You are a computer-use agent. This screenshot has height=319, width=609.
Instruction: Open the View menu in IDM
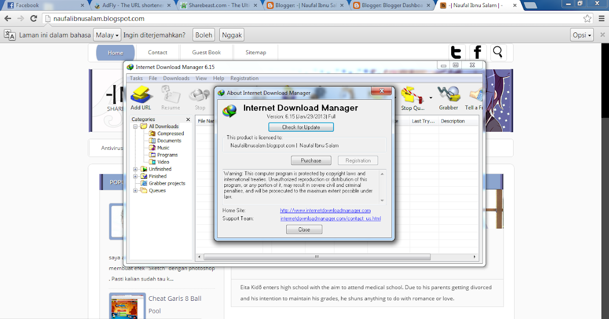[x=201, y=78]
